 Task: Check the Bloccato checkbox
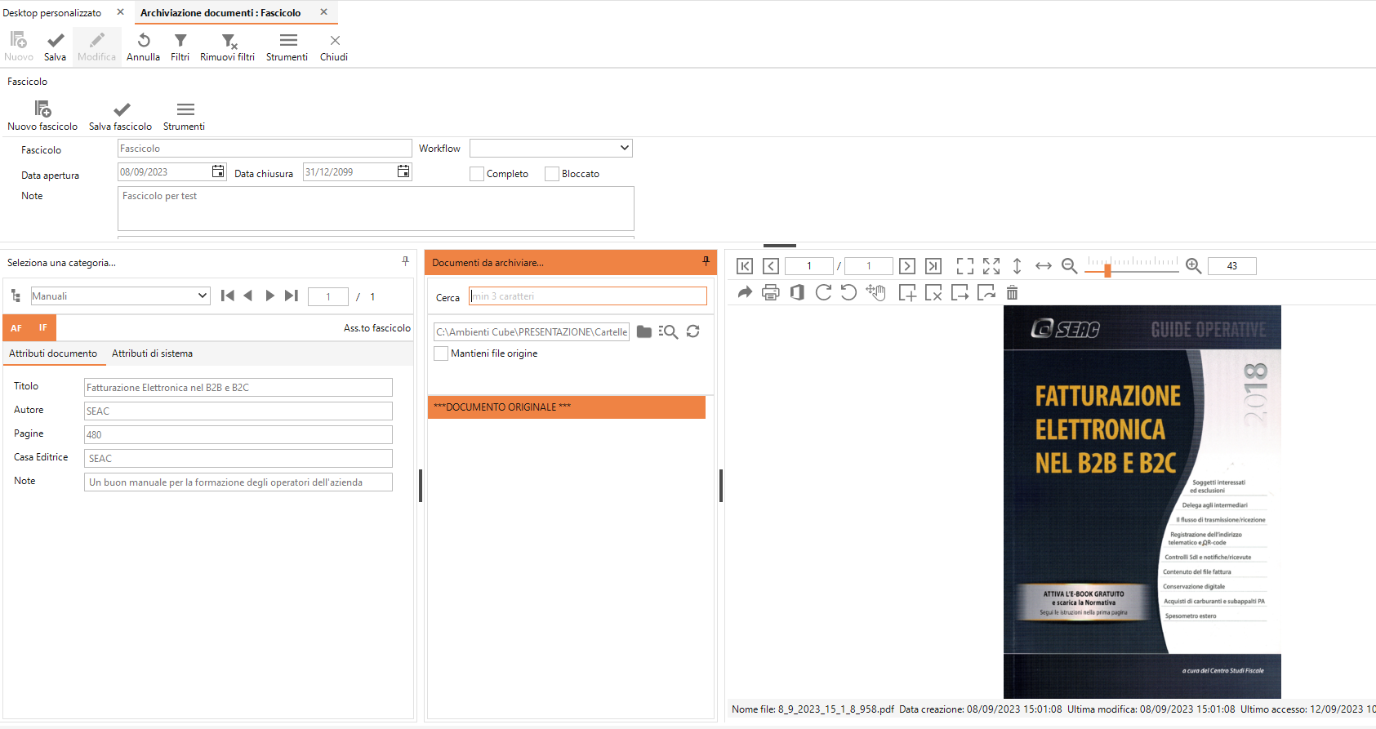(x=552, y=174)
